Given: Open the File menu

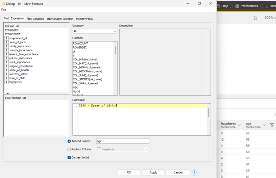Looking at the screenshot, I should (3, 10).
